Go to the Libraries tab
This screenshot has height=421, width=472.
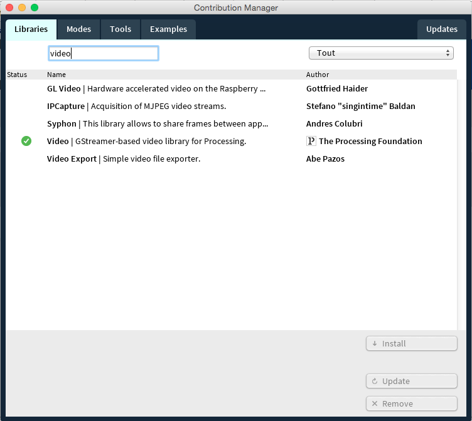tap(31, 29)
